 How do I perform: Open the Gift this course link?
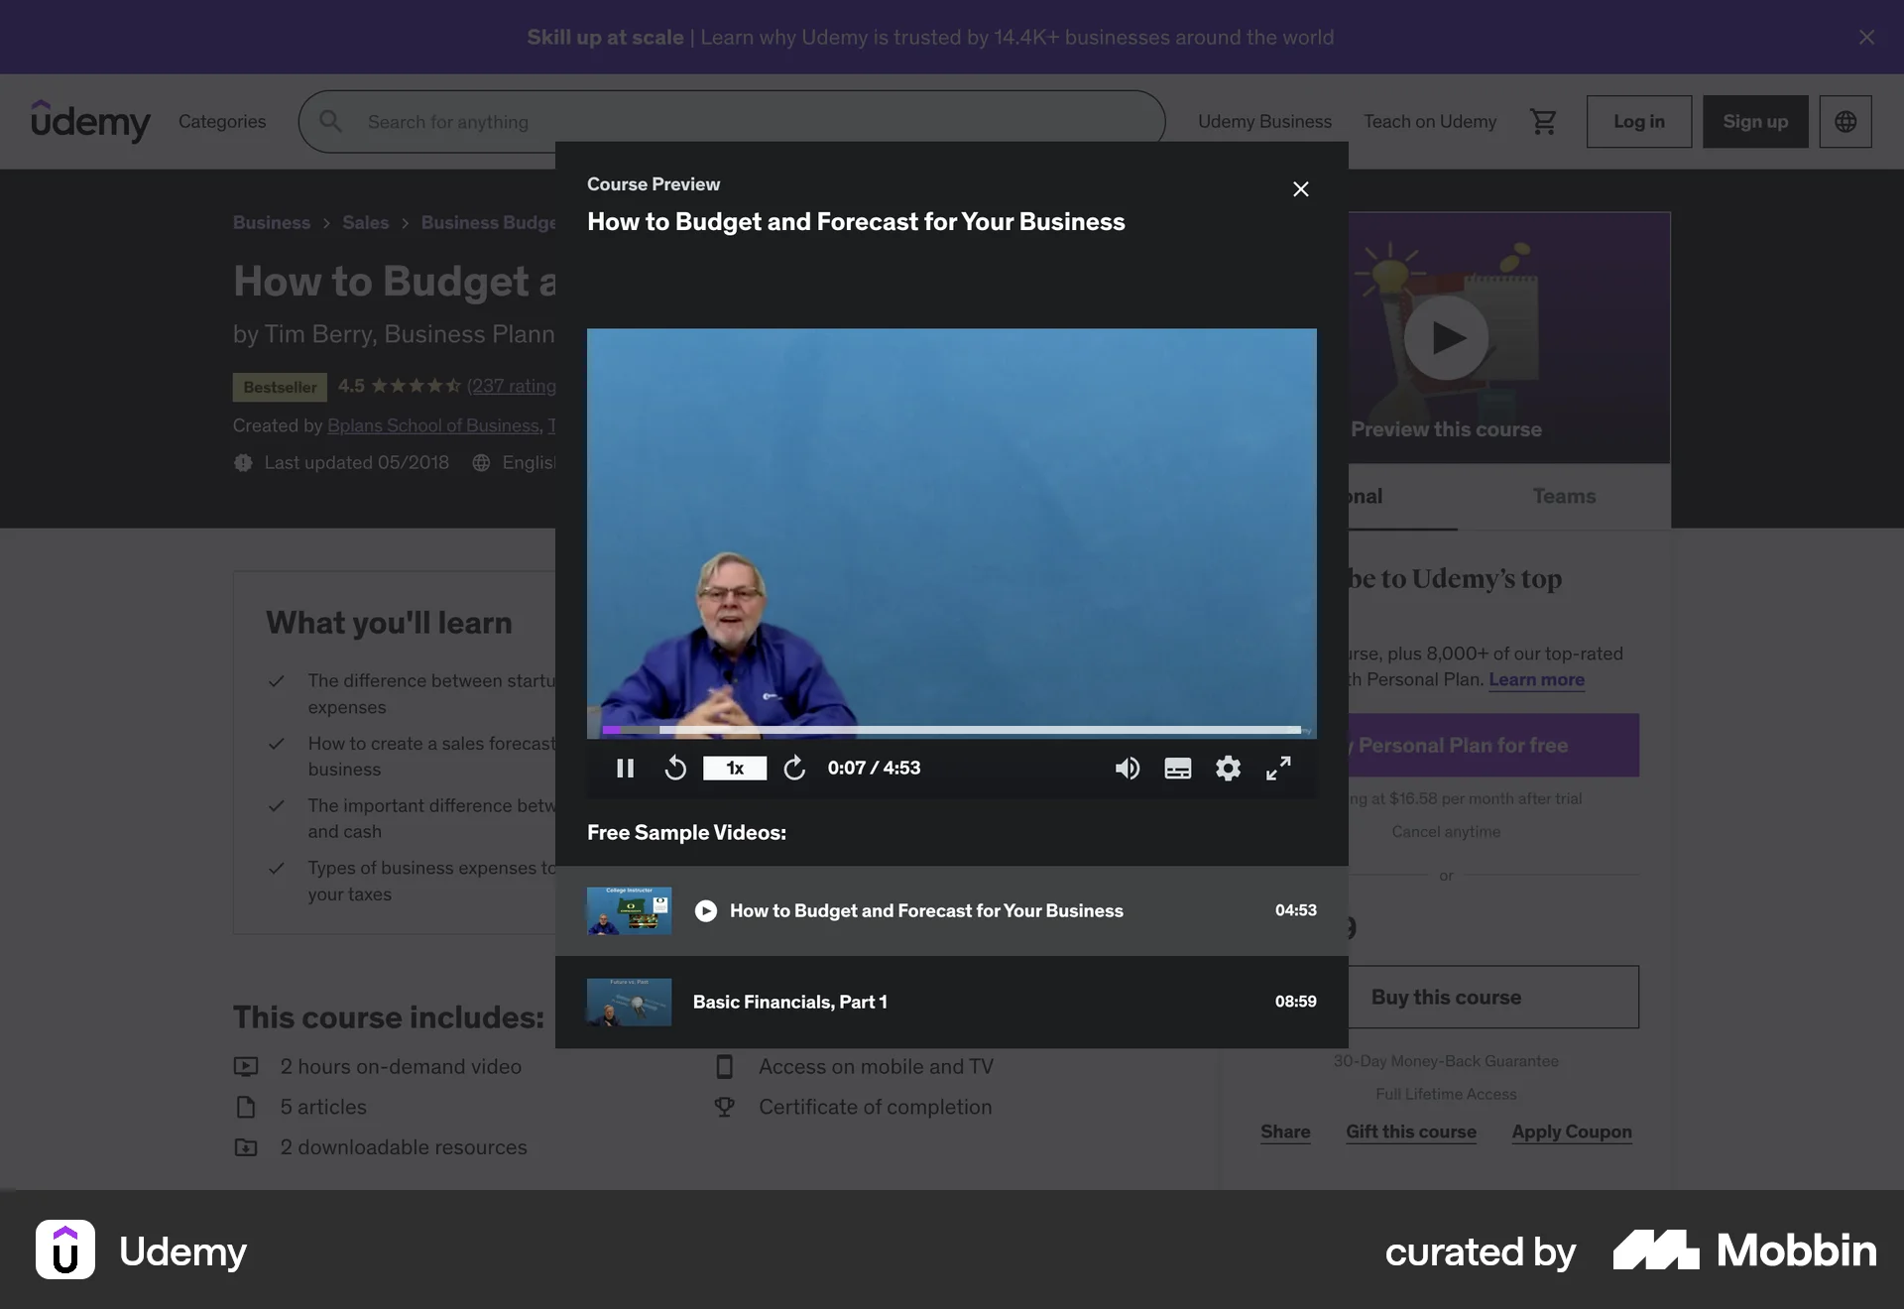coord(1411,1131)
